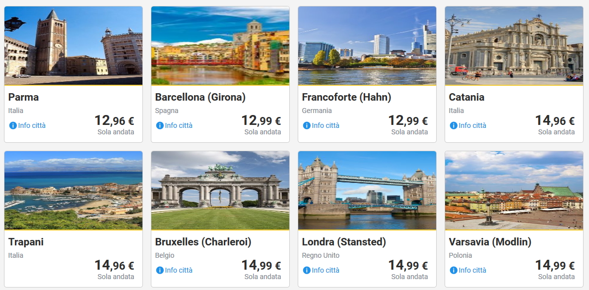
Task: Open the Frankfurt skyline photo
Action: pos(367,46)
